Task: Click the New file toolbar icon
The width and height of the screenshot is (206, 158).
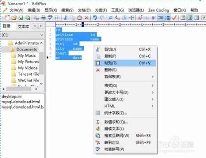Action: 7,18
